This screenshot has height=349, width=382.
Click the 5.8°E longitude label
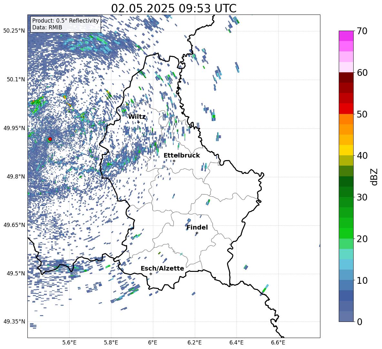click(111, 343)
